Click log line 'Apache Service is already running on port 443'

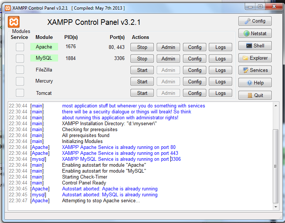(x=120, y=153)
